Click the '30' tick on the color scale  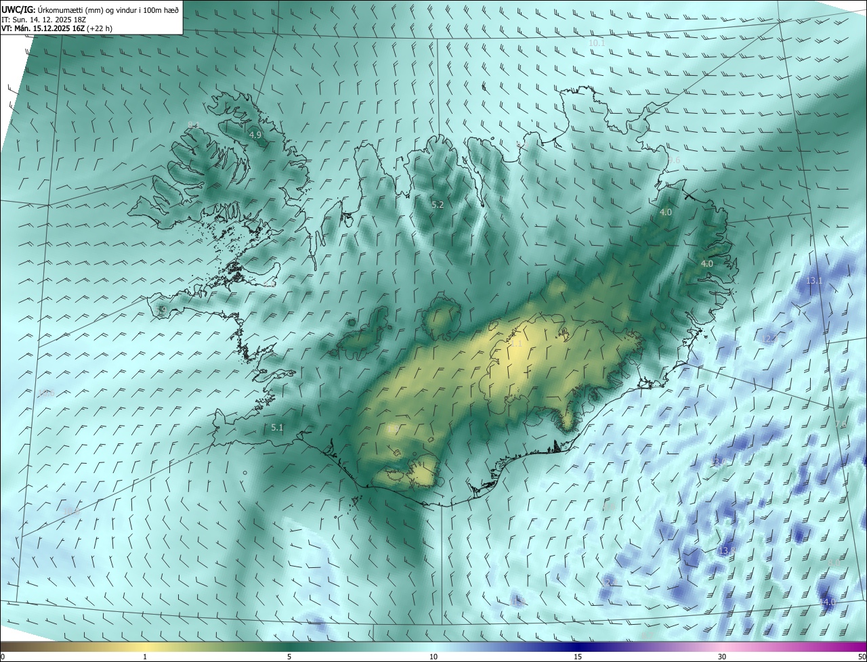click(722, 657)
